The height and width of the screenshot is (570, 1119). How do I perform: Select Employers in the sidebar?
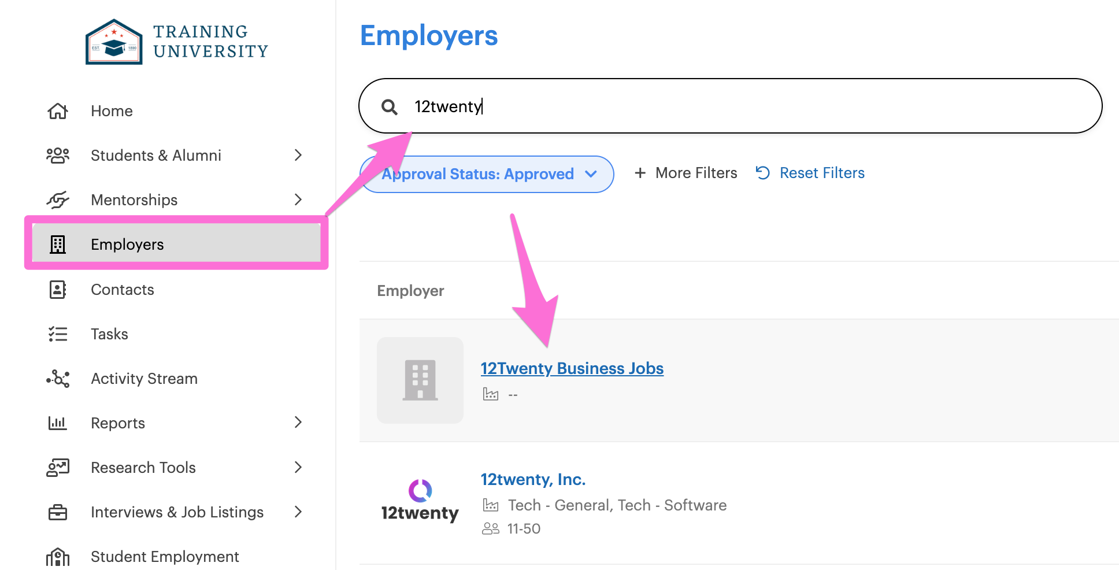point(176,245)
